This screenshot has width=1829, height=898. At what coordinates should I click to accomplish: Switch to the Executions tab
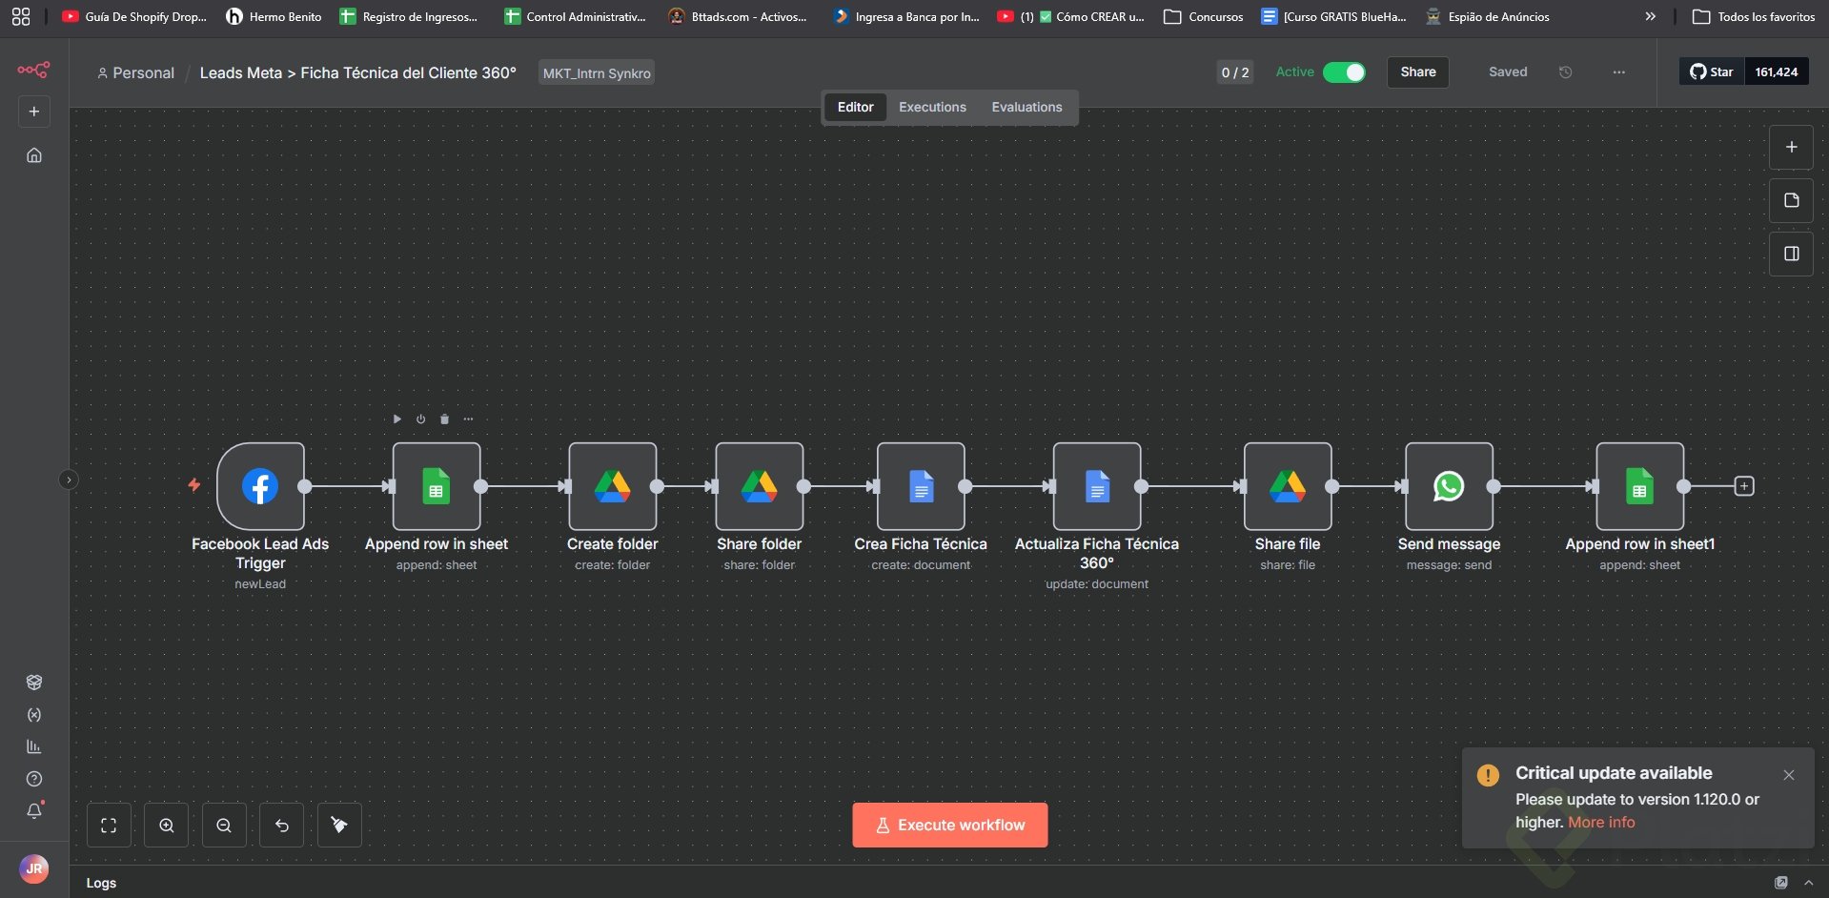(x=932, y=108)
